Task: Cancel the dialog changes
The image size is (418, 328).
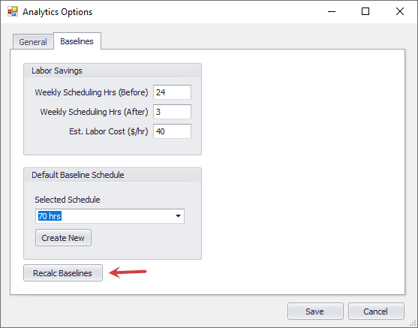Action: [x=376, y=311]
